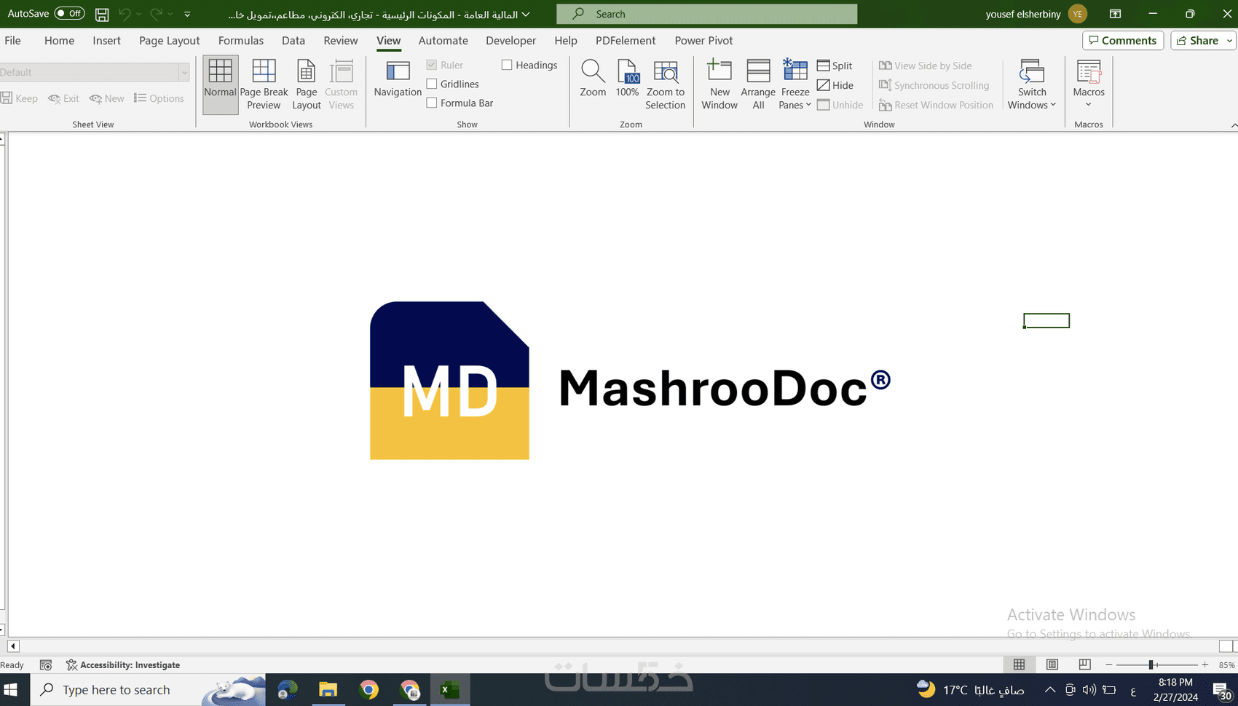Open Accessibility: Investigate in status bar
Viewport: 1238px width, 706px height.
tap(123, 665)
